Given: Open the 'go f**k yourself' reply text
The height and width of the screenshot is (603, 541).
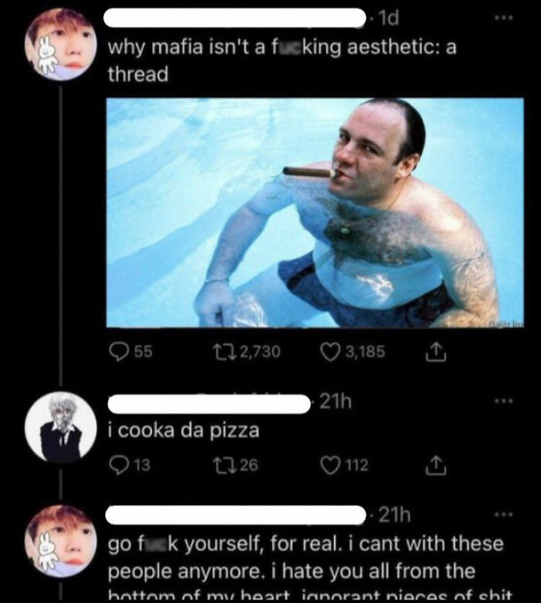Looking at the screenshot, I should click(x=305, y=557).
